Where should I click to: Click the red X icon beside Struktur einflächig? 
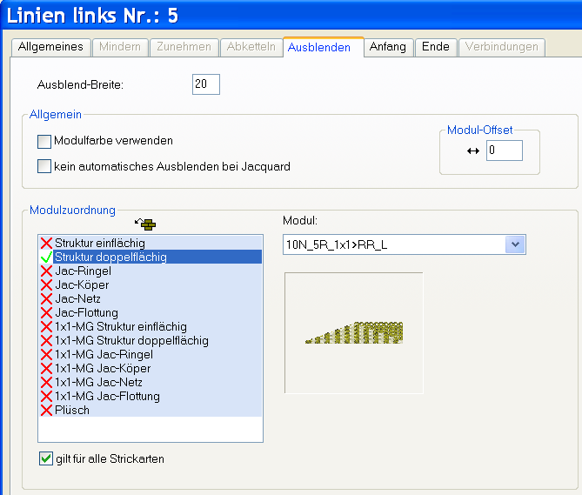[46, 243]
